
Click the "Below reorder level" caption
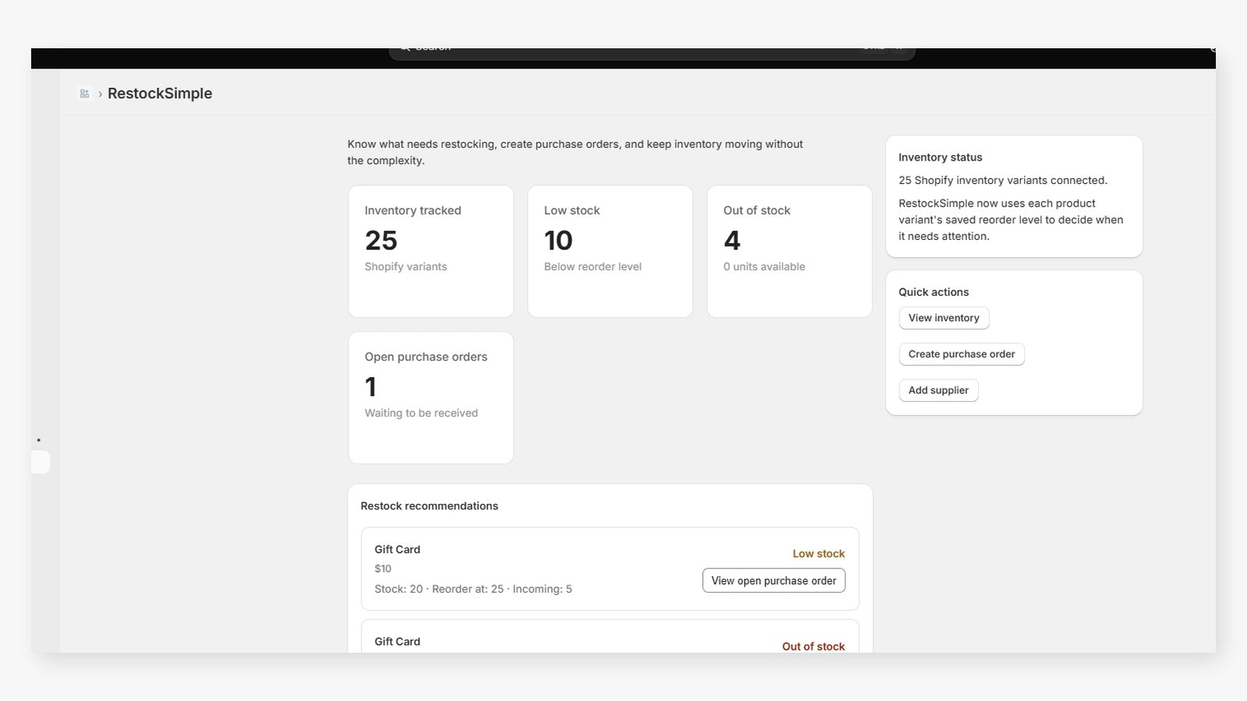coord(593,266)
